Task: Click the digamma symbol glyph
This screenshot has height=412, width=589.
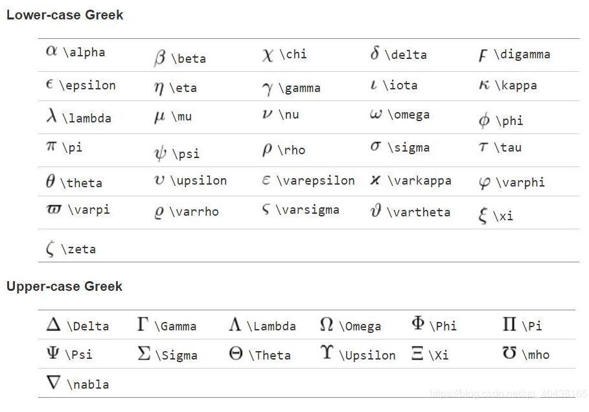Action: pyautogui.click(x=483, y=56)
